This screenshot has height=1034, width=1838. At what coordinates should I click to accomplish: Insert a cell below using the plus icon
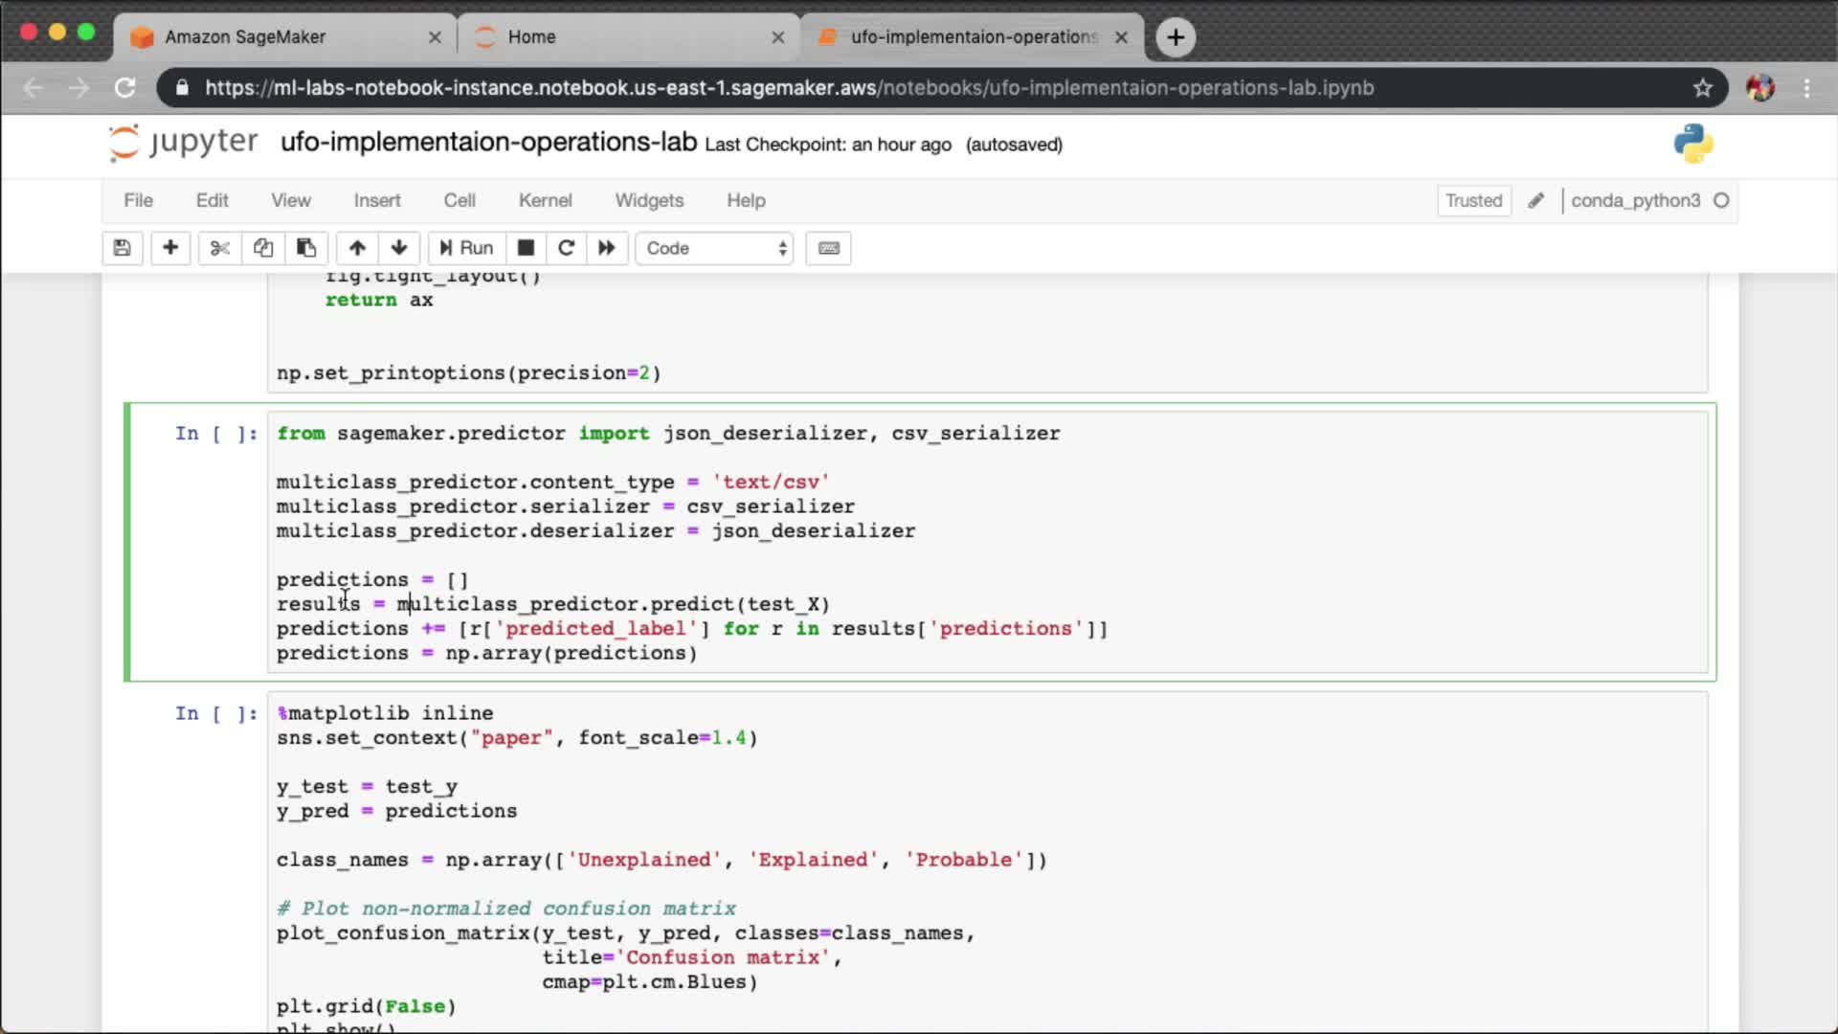170,248
